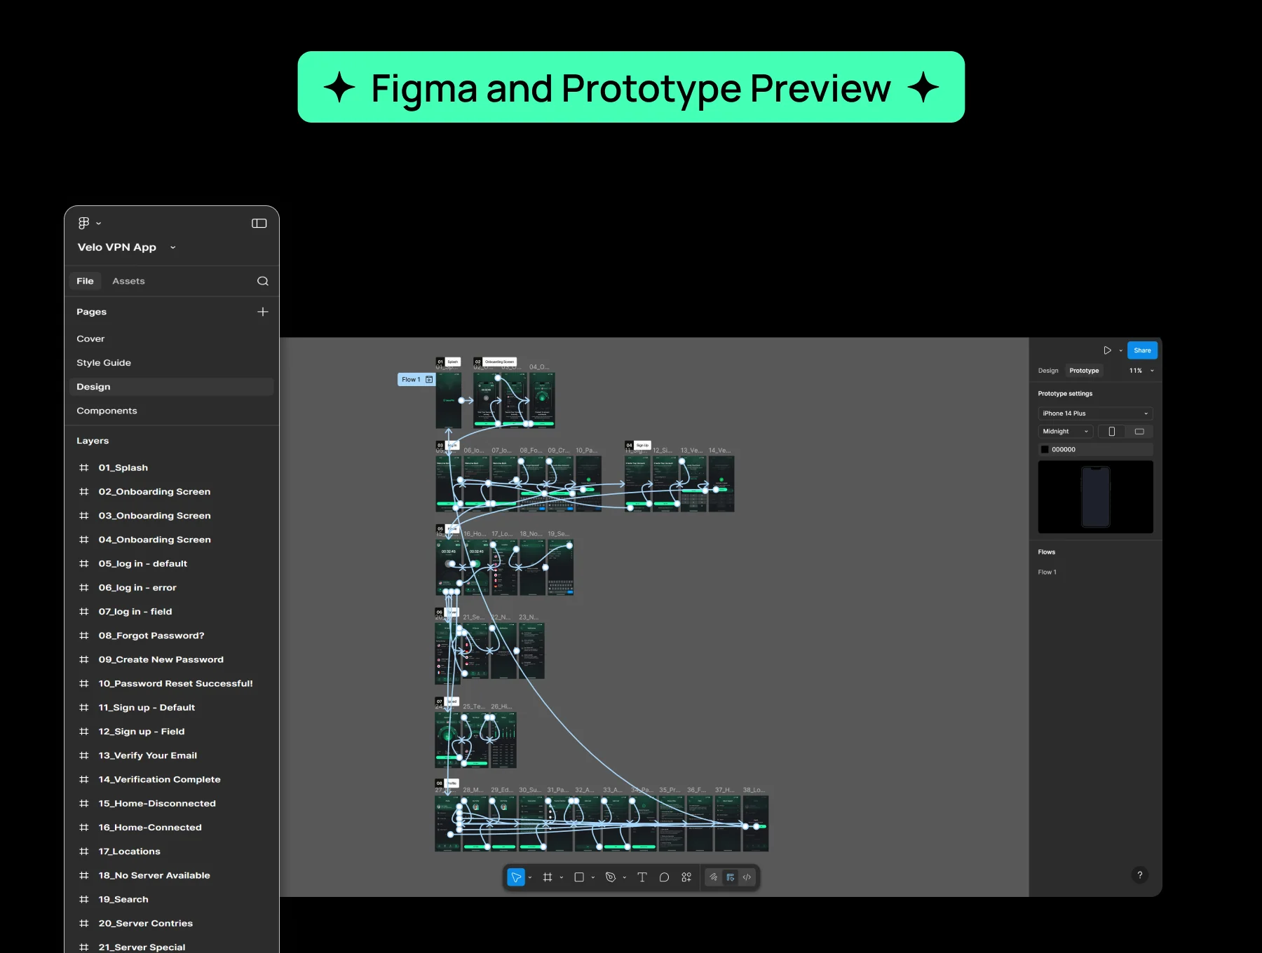Expand the Move tool options chevron
The width and height of the screenshot is (1262, 953).
point(530,877)
